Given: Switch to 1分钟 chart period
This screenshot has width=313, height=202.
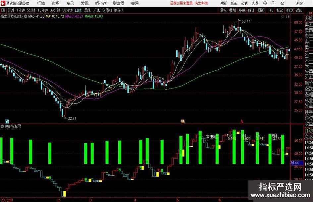Looking at the screenshot, I should (21, 10).
